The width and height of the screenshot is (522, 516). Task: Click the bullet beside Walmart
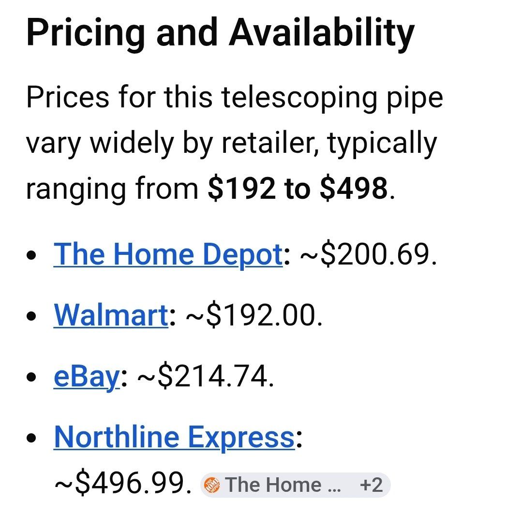[x=31, y=316]
